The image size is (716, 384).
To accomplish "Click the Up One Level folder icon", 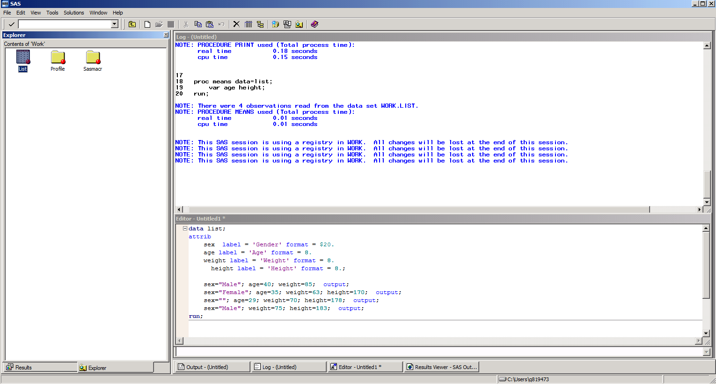I will click(132, 24).
